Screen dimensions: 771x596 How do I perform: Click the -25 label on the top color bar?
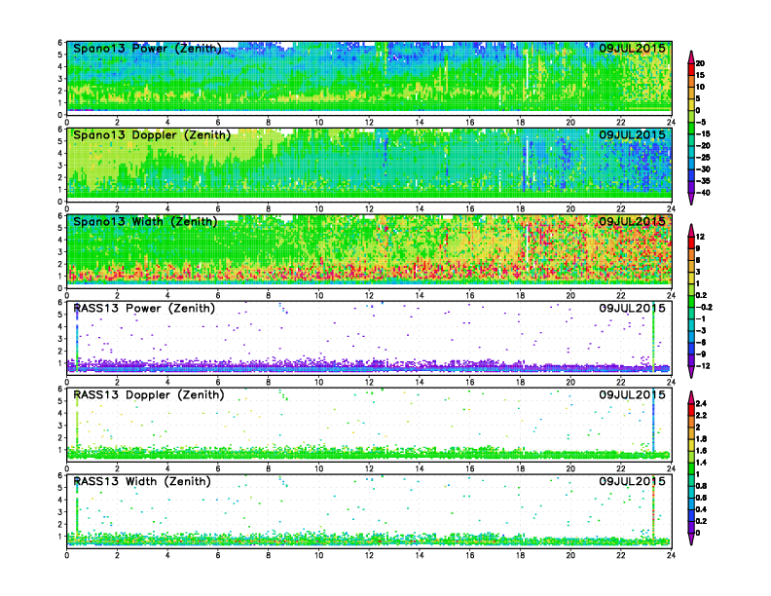coord(703,158)
